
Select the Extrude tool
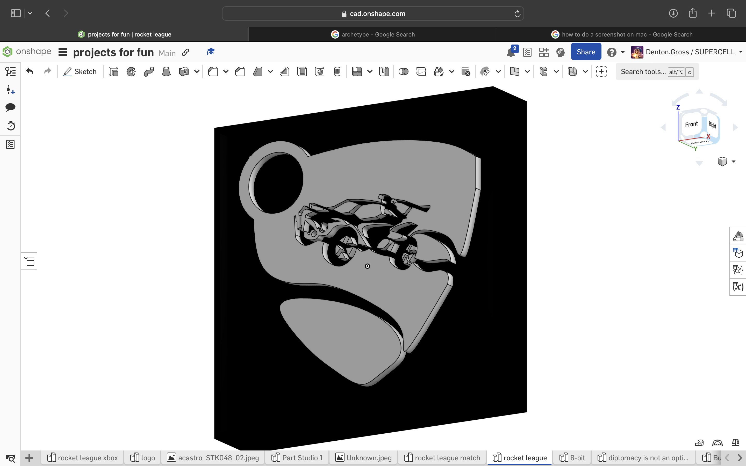tap(113, 71)
